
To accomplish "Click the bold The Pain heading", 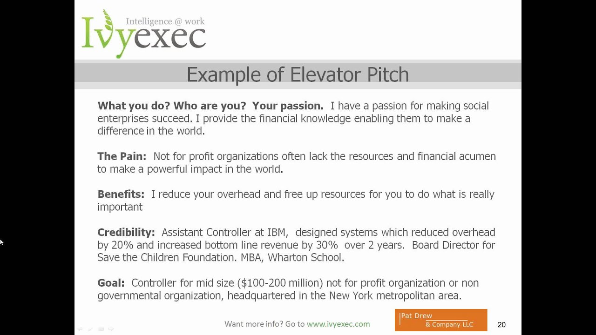I will point(122,157).
